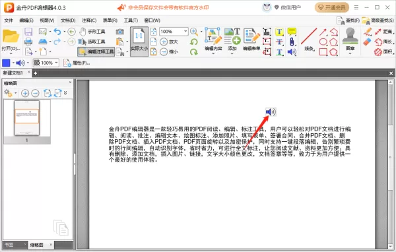Open the 文档(D) menu

click(x=68, y=20)
